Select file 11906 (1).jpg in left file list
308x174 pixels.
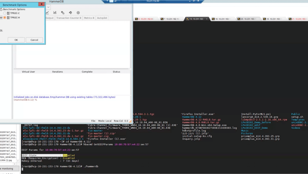click(x=6, y=160)
